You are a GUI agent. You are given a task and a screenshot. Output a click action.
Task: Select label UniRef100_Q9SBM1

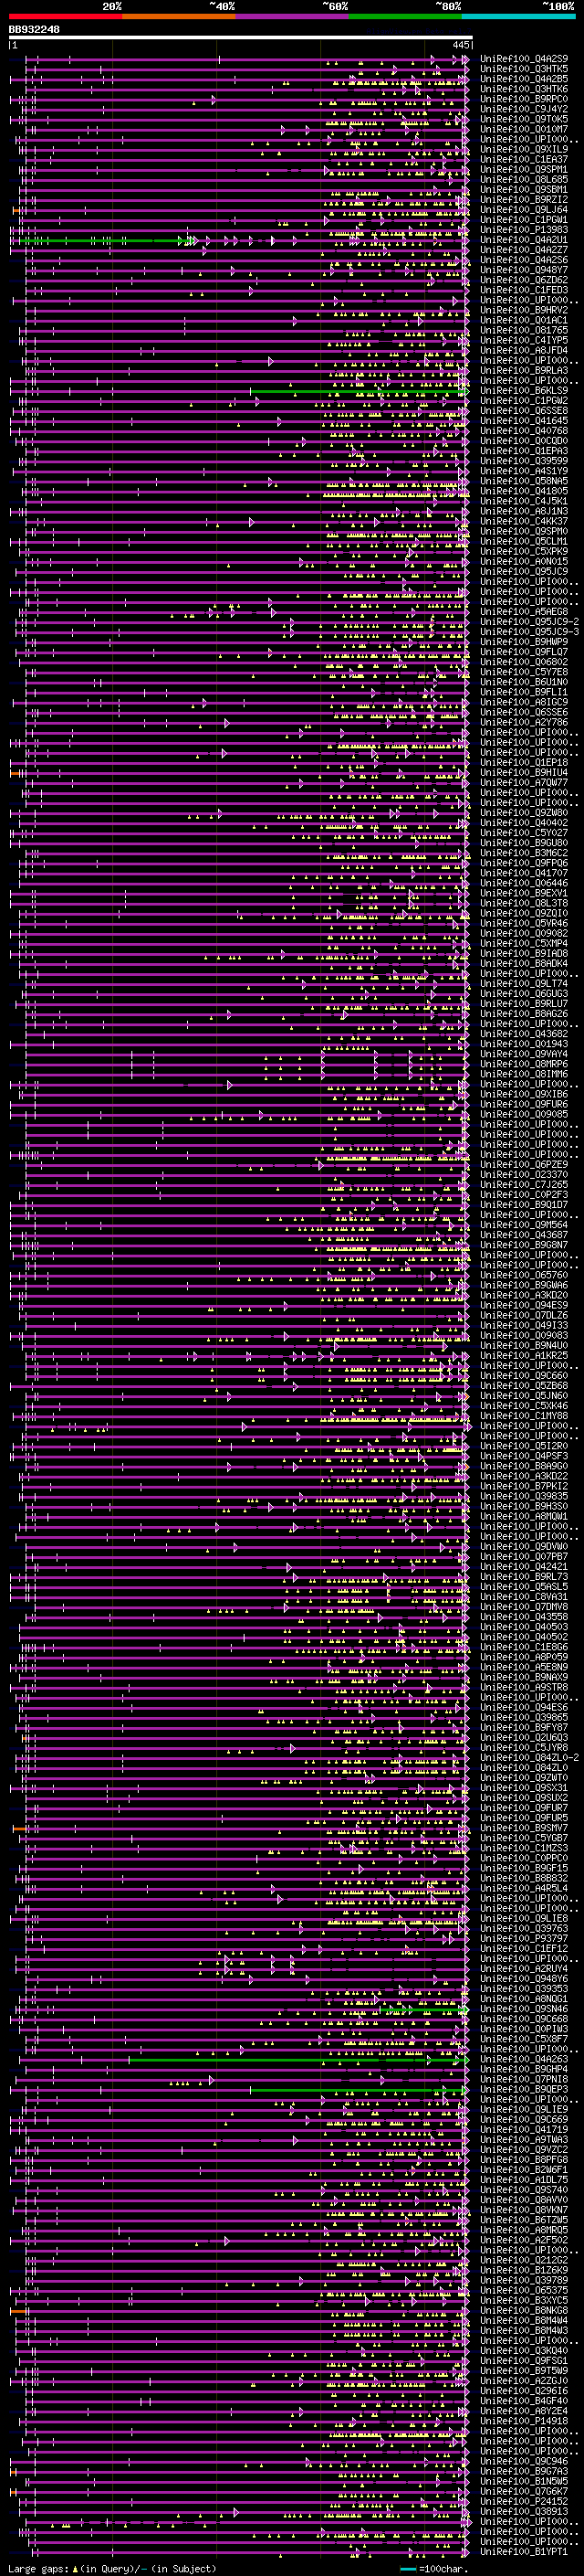(524, 190)
